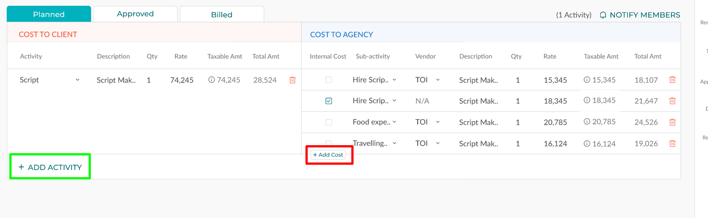Expand the Food expense sub-activity dropdown
Screen dimensions: 708x218
point(394,122)
